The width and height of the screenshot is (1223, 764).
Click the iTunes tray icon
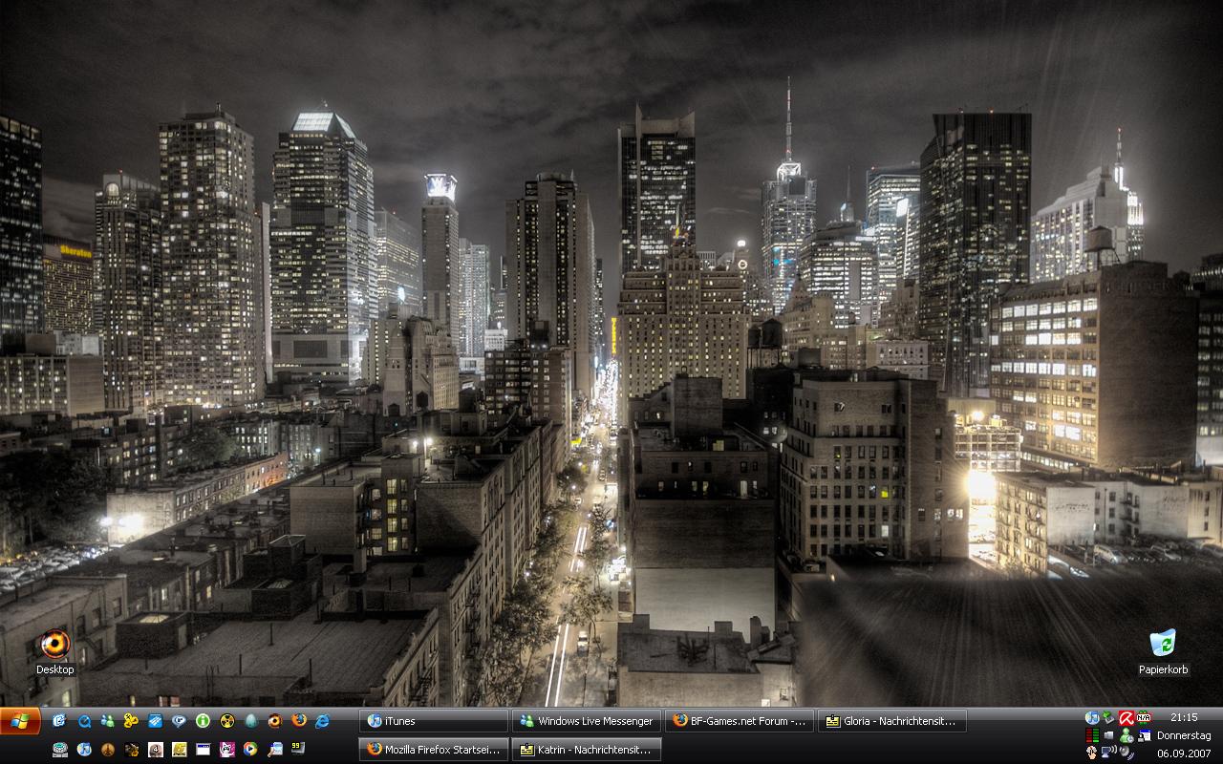1092,718
